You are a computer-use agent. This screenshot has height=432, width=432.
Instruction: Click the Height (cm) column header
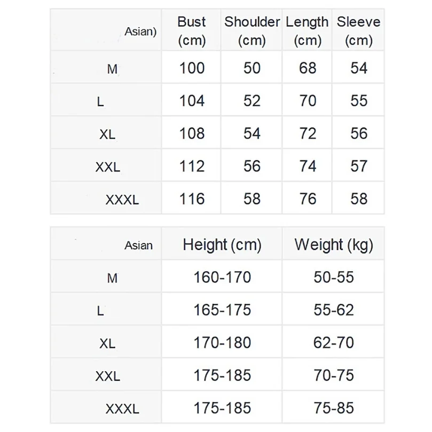tap(222, 245)
